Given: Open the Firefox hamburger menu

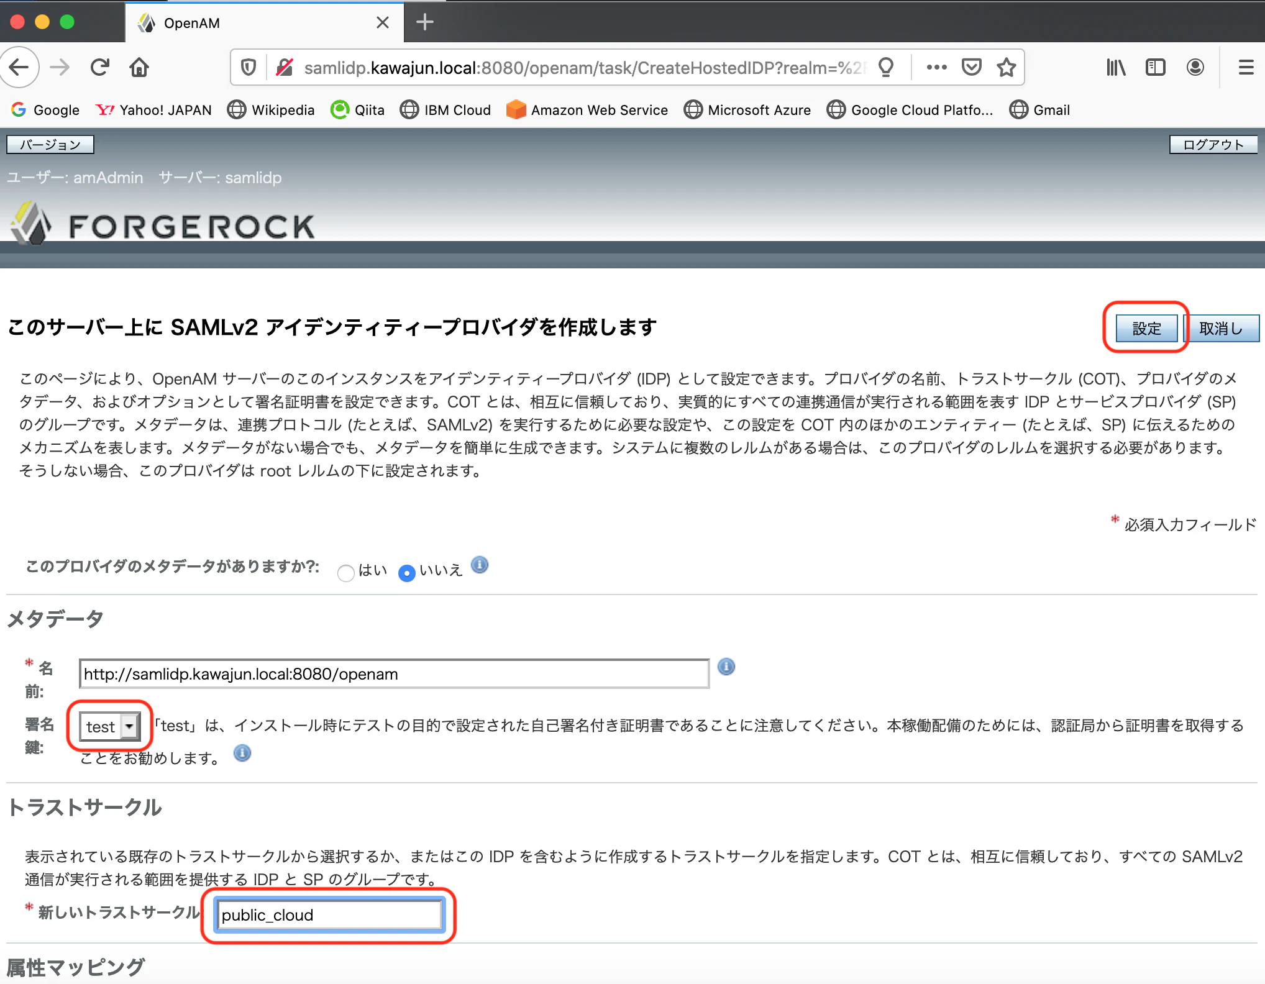Looking at the screenshot, I should point(1246,67).
